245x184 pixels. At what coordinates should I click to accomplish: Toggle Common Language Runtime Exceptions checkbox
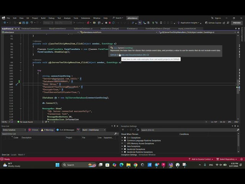click(x=125, y=141)
